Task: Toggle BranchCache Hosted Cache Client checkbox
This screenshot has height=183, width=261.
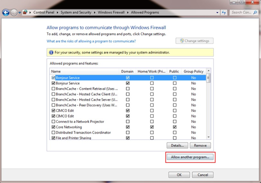Action: [x=53, y=94]
